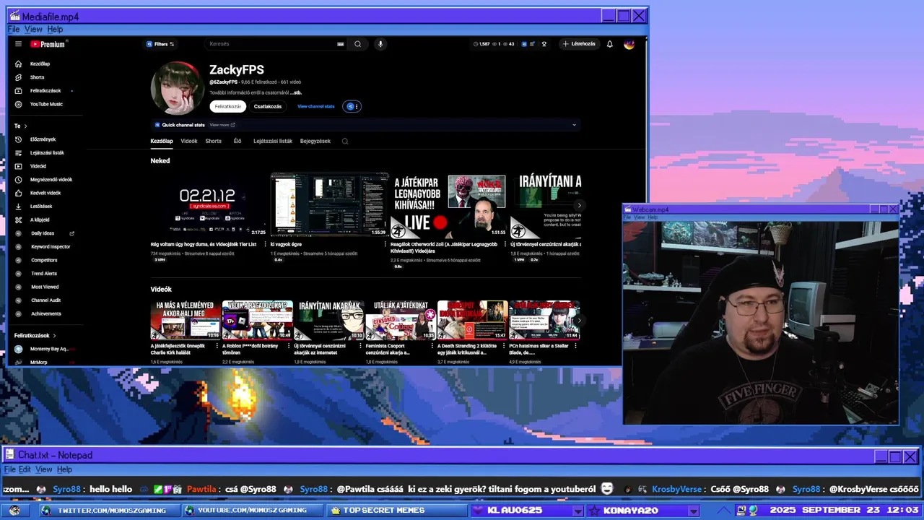924x520 pixels.
Task: Open Előzmények history in sidebar
Action: pyautogui.click(x=43, y=139)
